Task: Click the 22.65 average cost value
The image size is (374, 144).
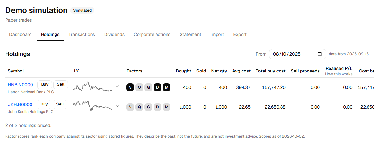Action: pyautogui.click(x=245, y=107)
